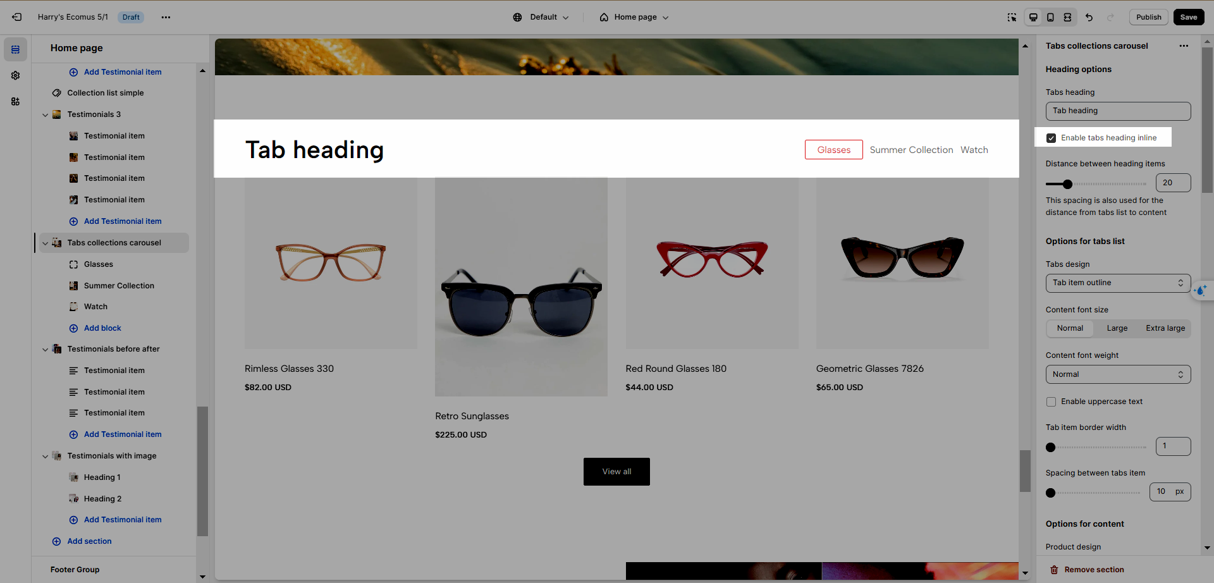Click the Rimless Glasses 330 product image
This screenshot has width=1214, height=583.
point(331,263)
